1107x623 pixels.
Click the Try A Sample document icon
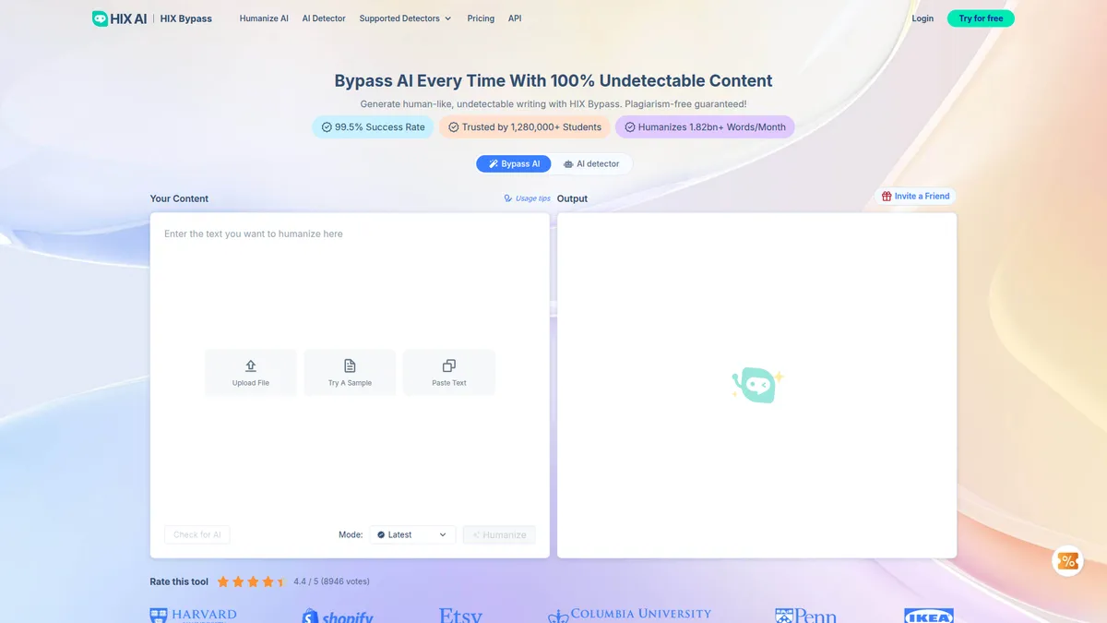350,365
